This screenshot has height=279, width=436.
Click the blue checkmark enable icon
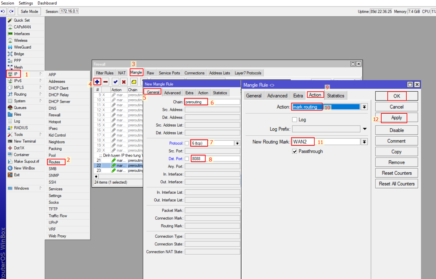tap(115, 82)
